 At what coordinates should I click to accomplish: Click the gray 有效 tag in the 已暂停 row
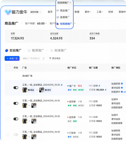pyautogui.click(x=76, y=137)
